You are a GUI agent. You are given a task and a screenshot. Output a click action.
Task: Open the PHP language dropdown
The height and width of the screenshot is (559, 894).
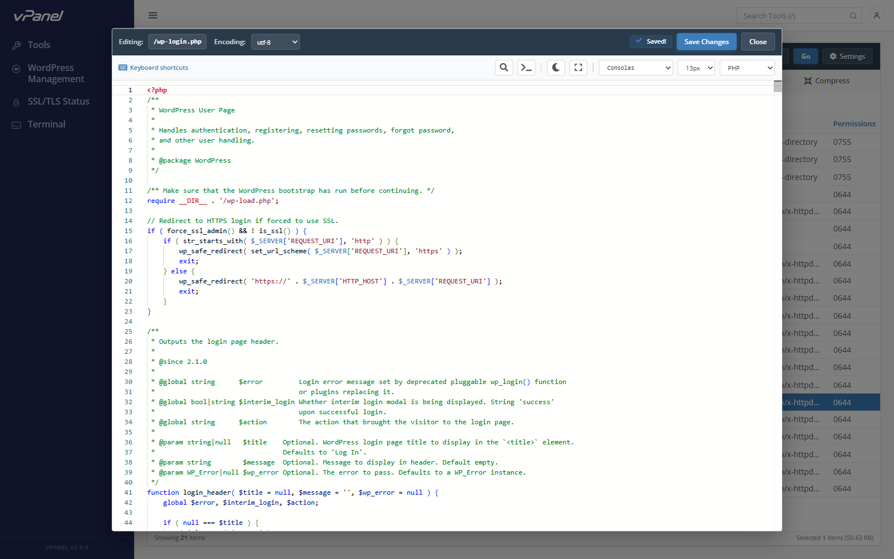pyautogui.click(x=747, y=68)
